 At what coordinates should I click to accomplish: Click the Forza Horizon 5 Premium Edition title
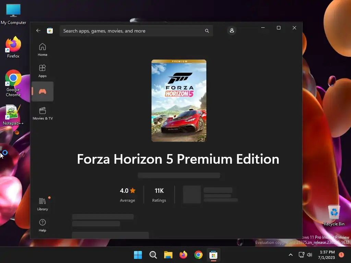click(x=178, y=159)
